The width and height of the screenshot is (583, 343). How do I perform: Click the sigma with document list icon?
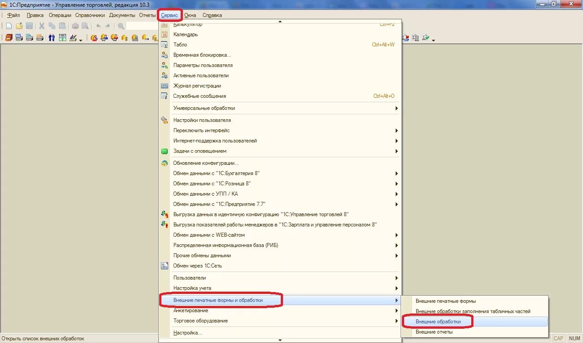click(x=416, y=38)
